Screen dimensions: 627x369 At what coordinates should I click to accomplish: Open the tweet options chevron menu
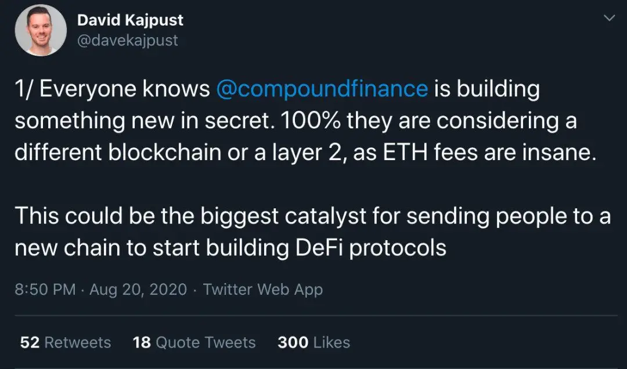coord(609,19)
